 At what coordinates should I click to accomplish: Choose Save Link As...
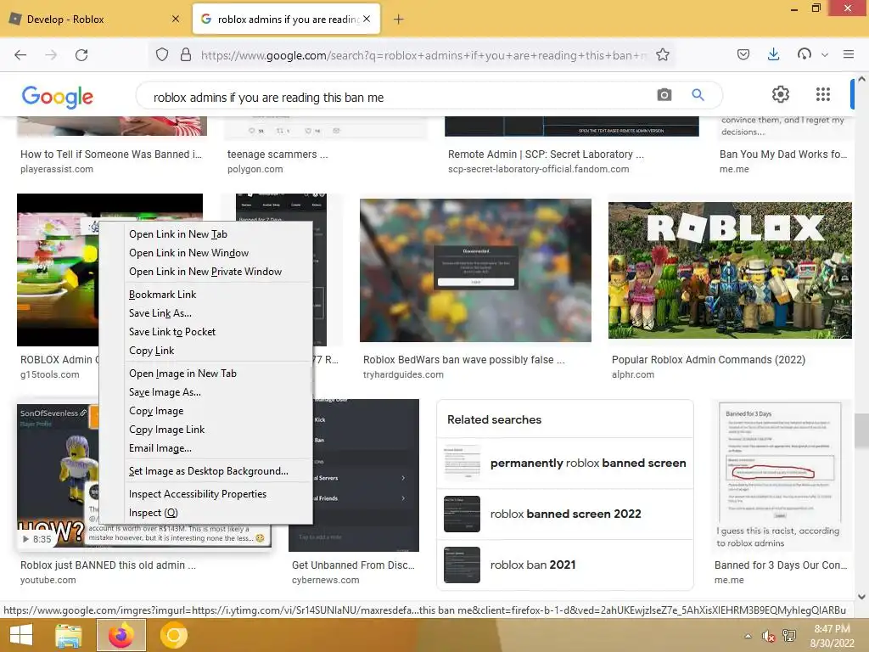pos(206,313)
